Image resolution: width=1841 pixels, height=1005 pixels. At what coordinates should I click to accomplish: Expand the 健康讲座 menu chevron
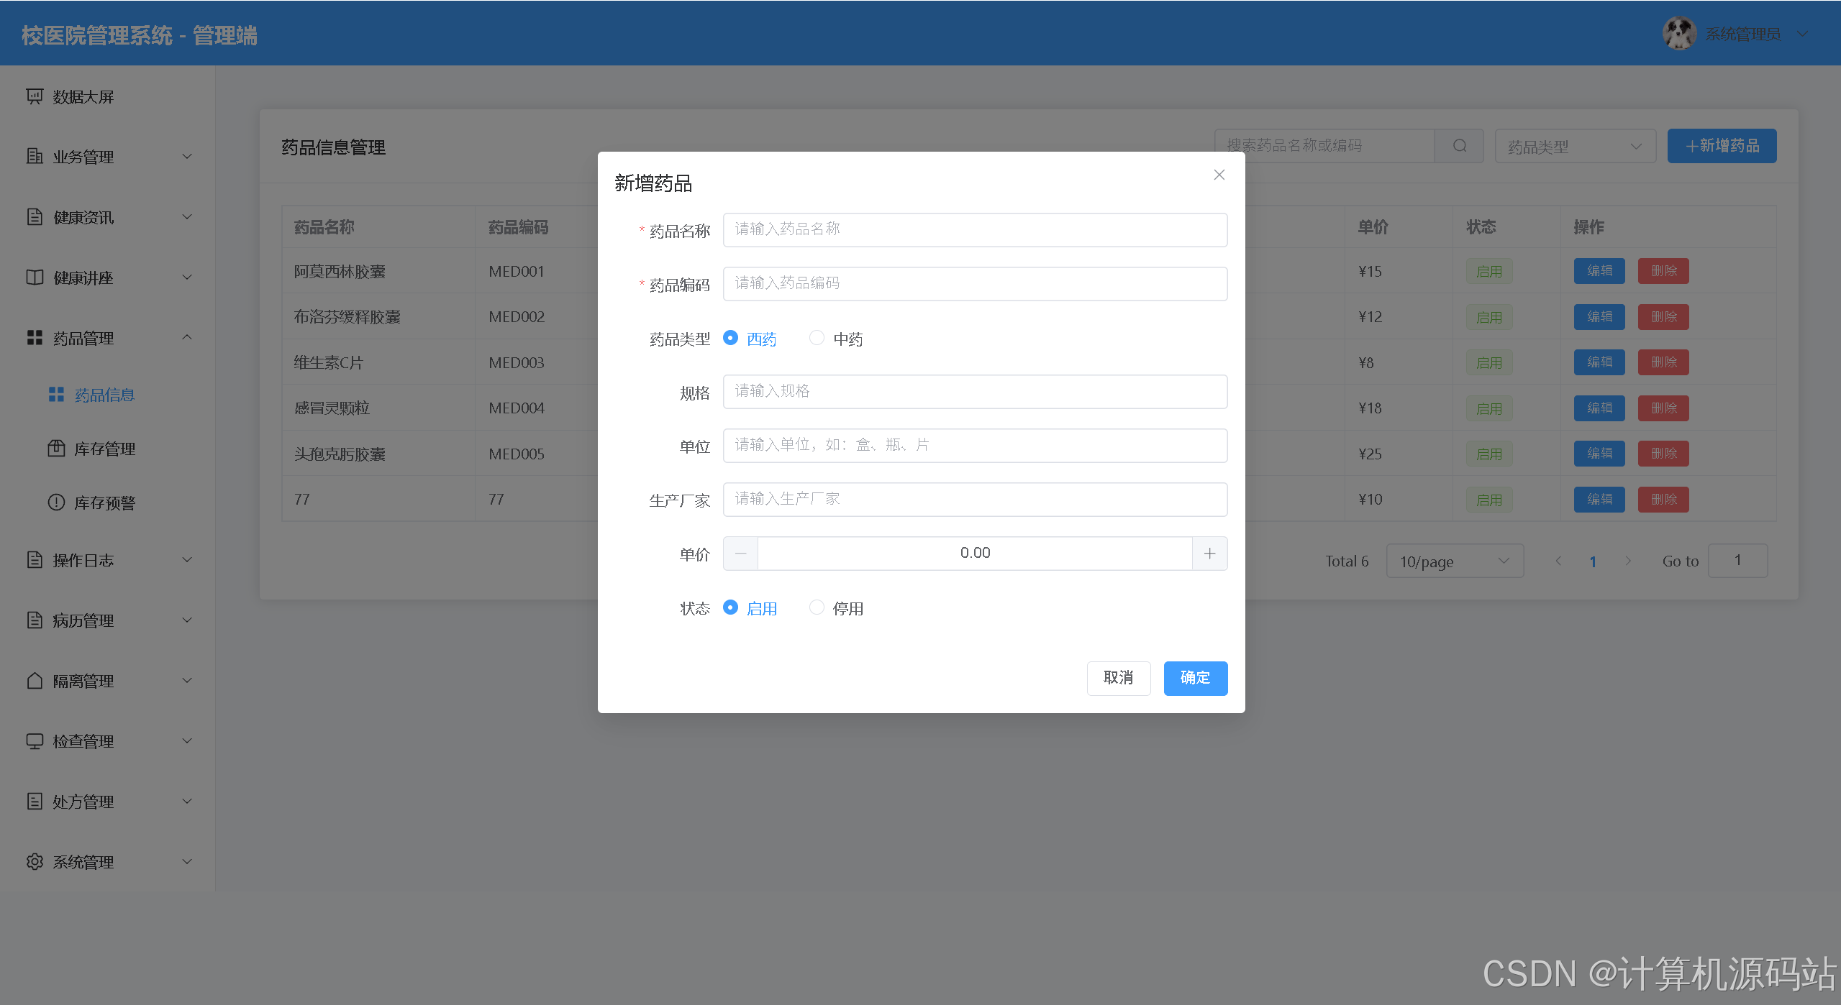pos(187,277)
